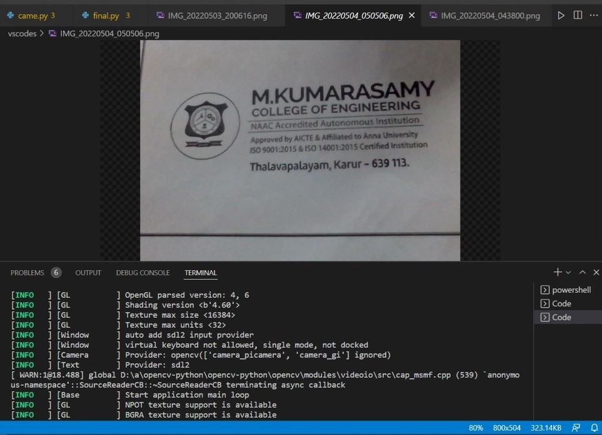This screenshot has height=435, width=602.
Task: Maximize the panel with the up caret
Action: [x=583, y=272]
